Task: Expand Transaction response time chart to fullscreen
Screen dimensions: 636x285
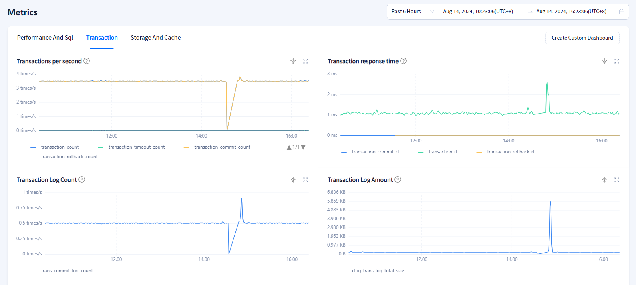Action: [617, 61]
